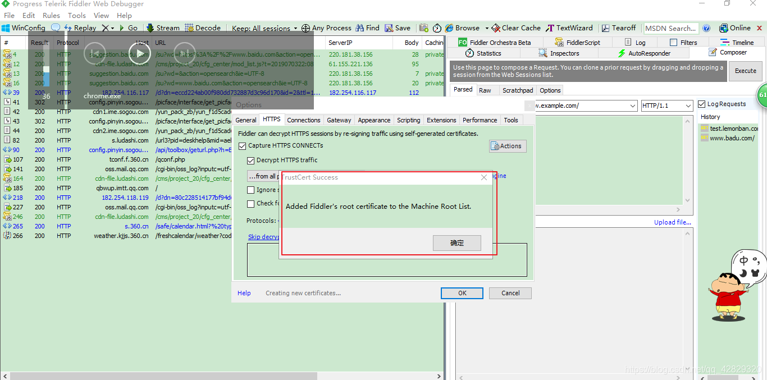
Task: Open the Help link in Options
Action: click(244, 293)
